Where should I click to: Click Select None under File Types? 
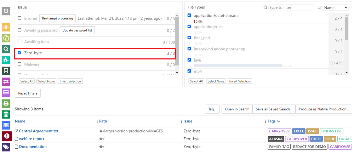coord(216,81)
